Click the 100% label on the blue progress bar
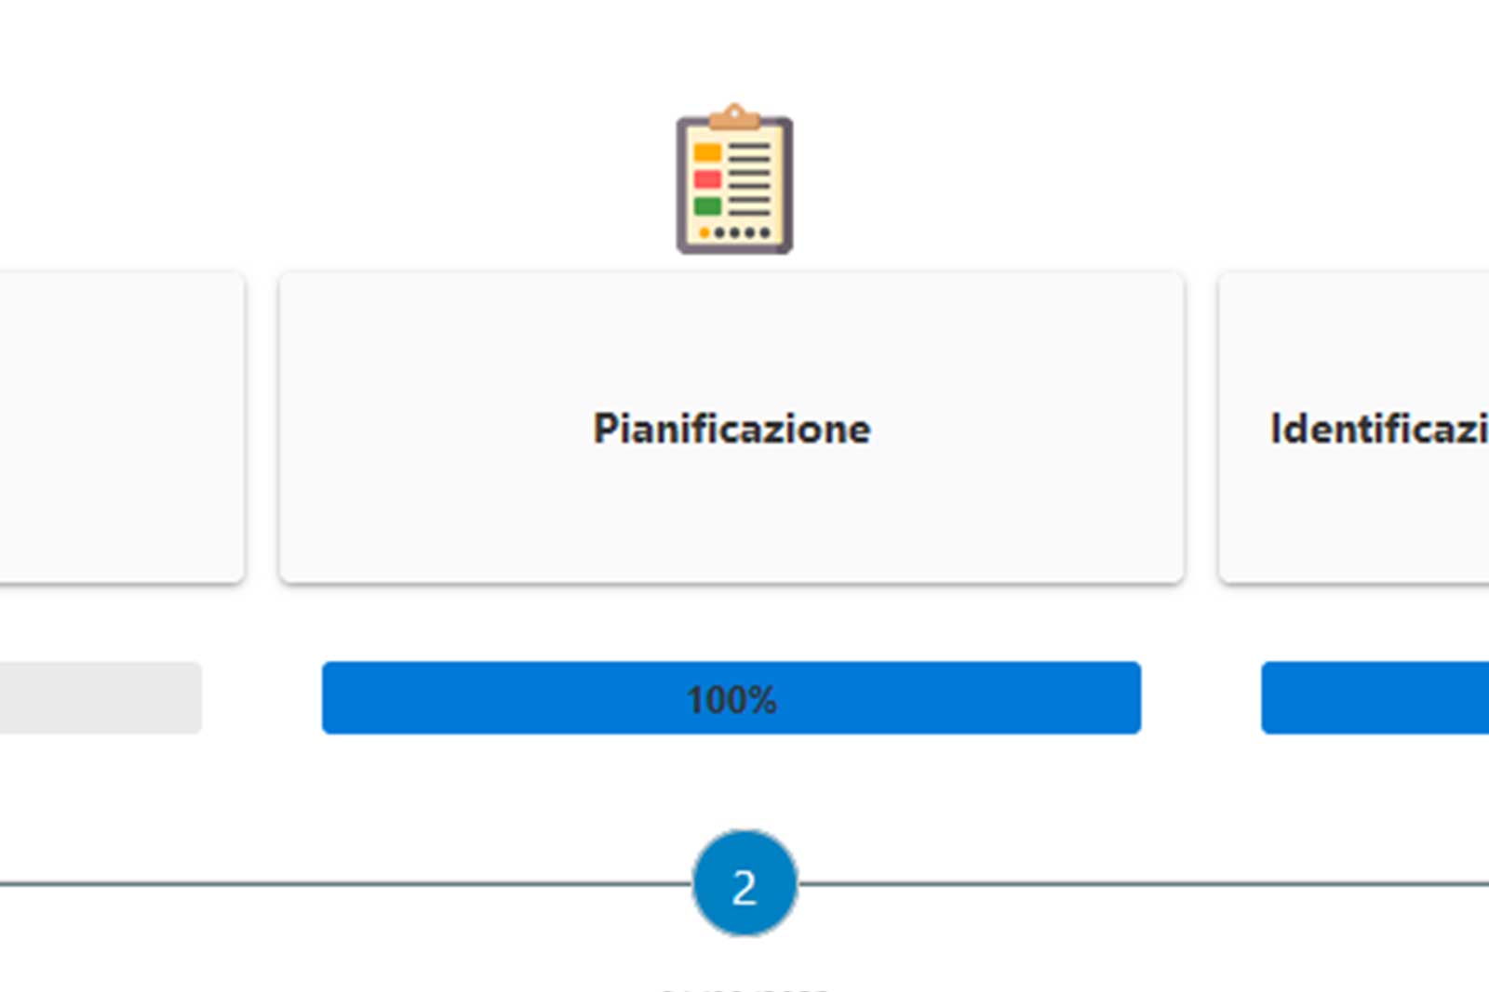 coord(731,698)
